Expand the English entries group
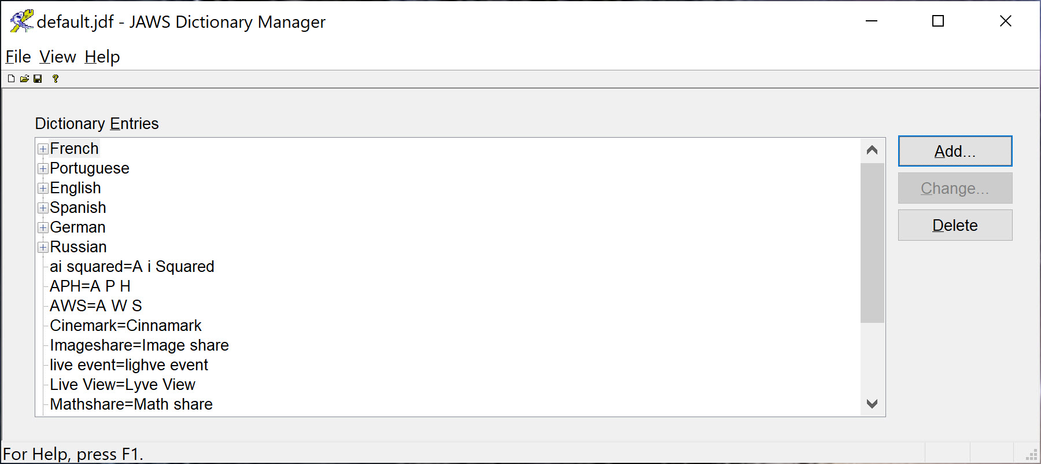1041x464 pixels. click(42, 188)
